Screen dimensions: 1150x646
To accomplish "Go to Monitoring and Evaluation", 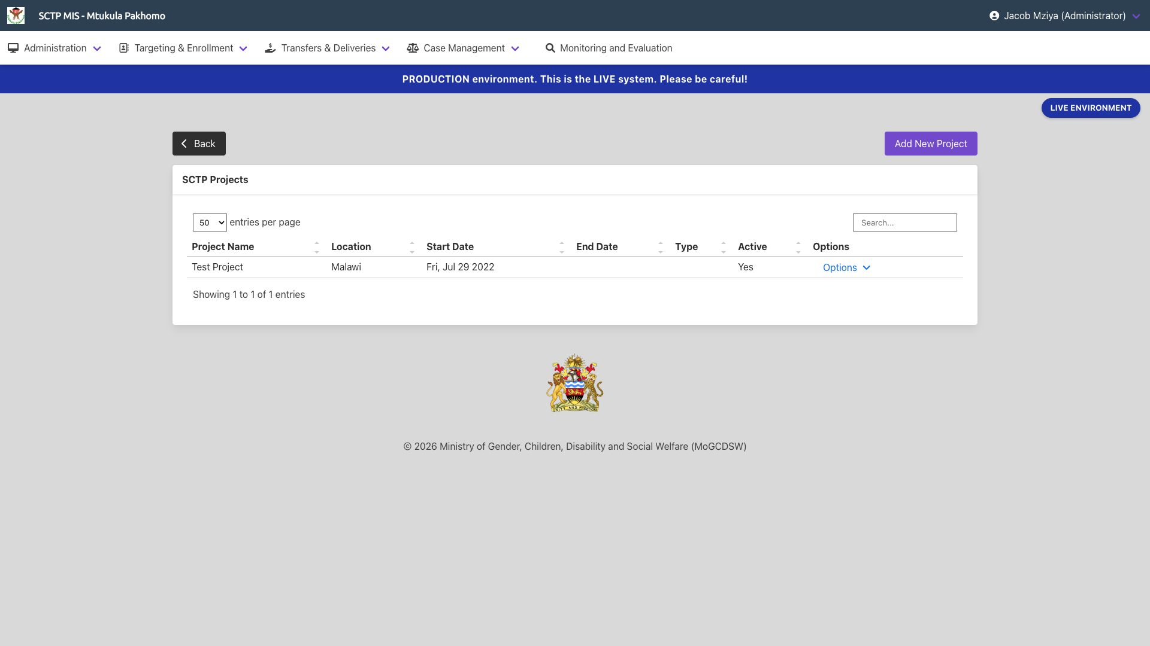I will 609,48.
